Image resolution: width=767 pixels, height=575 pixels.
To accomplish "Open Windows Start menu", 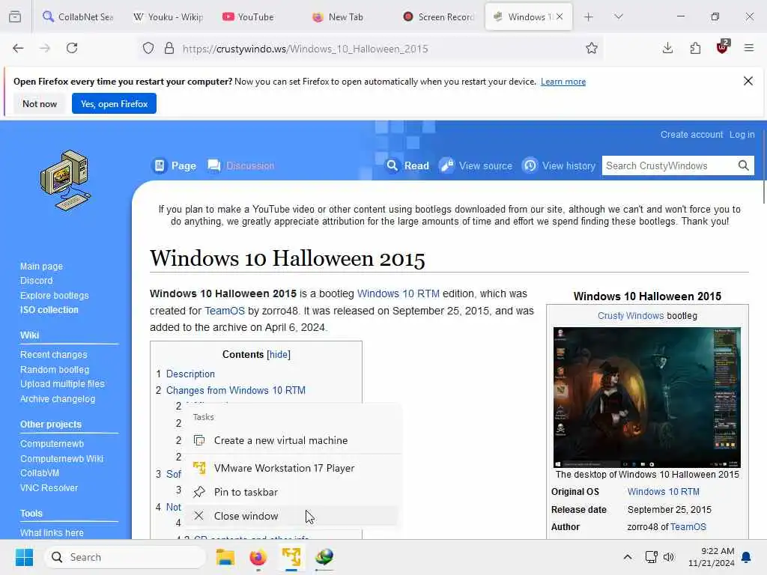I will 24,557.
